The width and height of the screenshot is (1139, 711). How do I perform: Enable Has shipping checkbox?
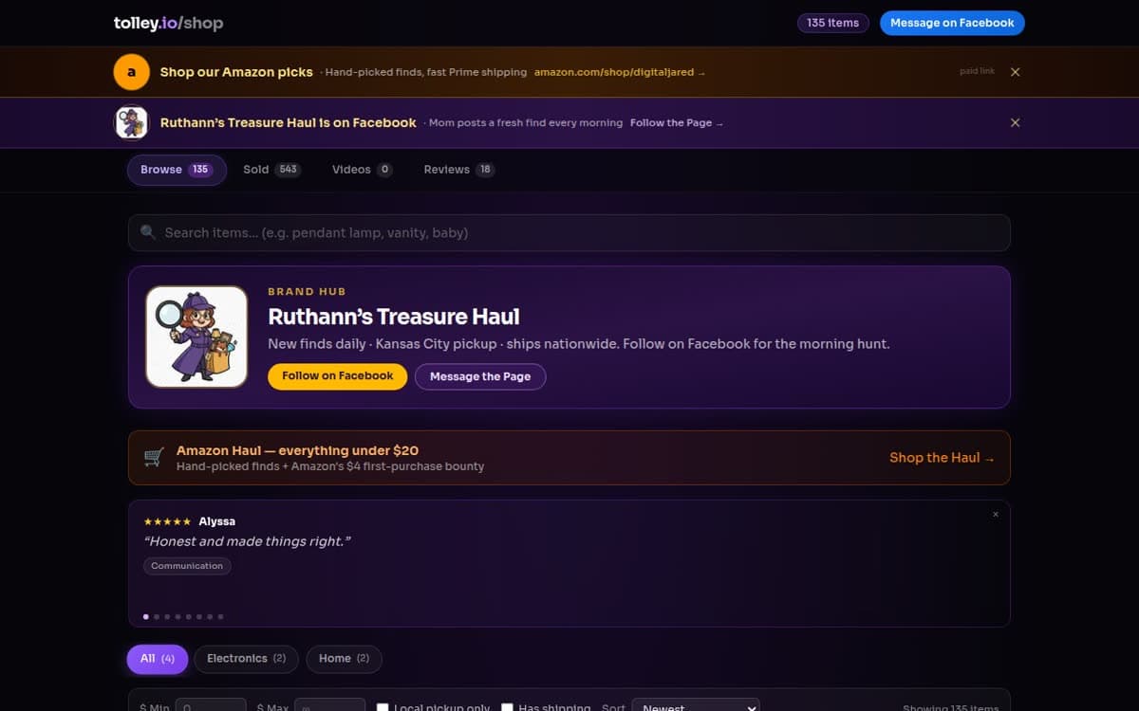[508, 707]
